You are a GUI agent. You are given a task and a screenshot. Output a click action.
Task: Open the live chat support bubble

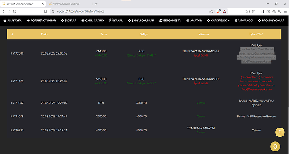point(275,146)
